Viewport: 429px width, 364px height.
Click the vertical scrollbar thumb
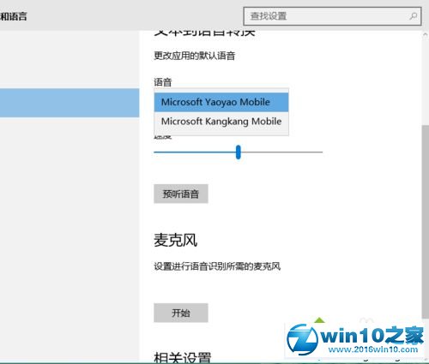pyautogui.click(x=426, y=221)
